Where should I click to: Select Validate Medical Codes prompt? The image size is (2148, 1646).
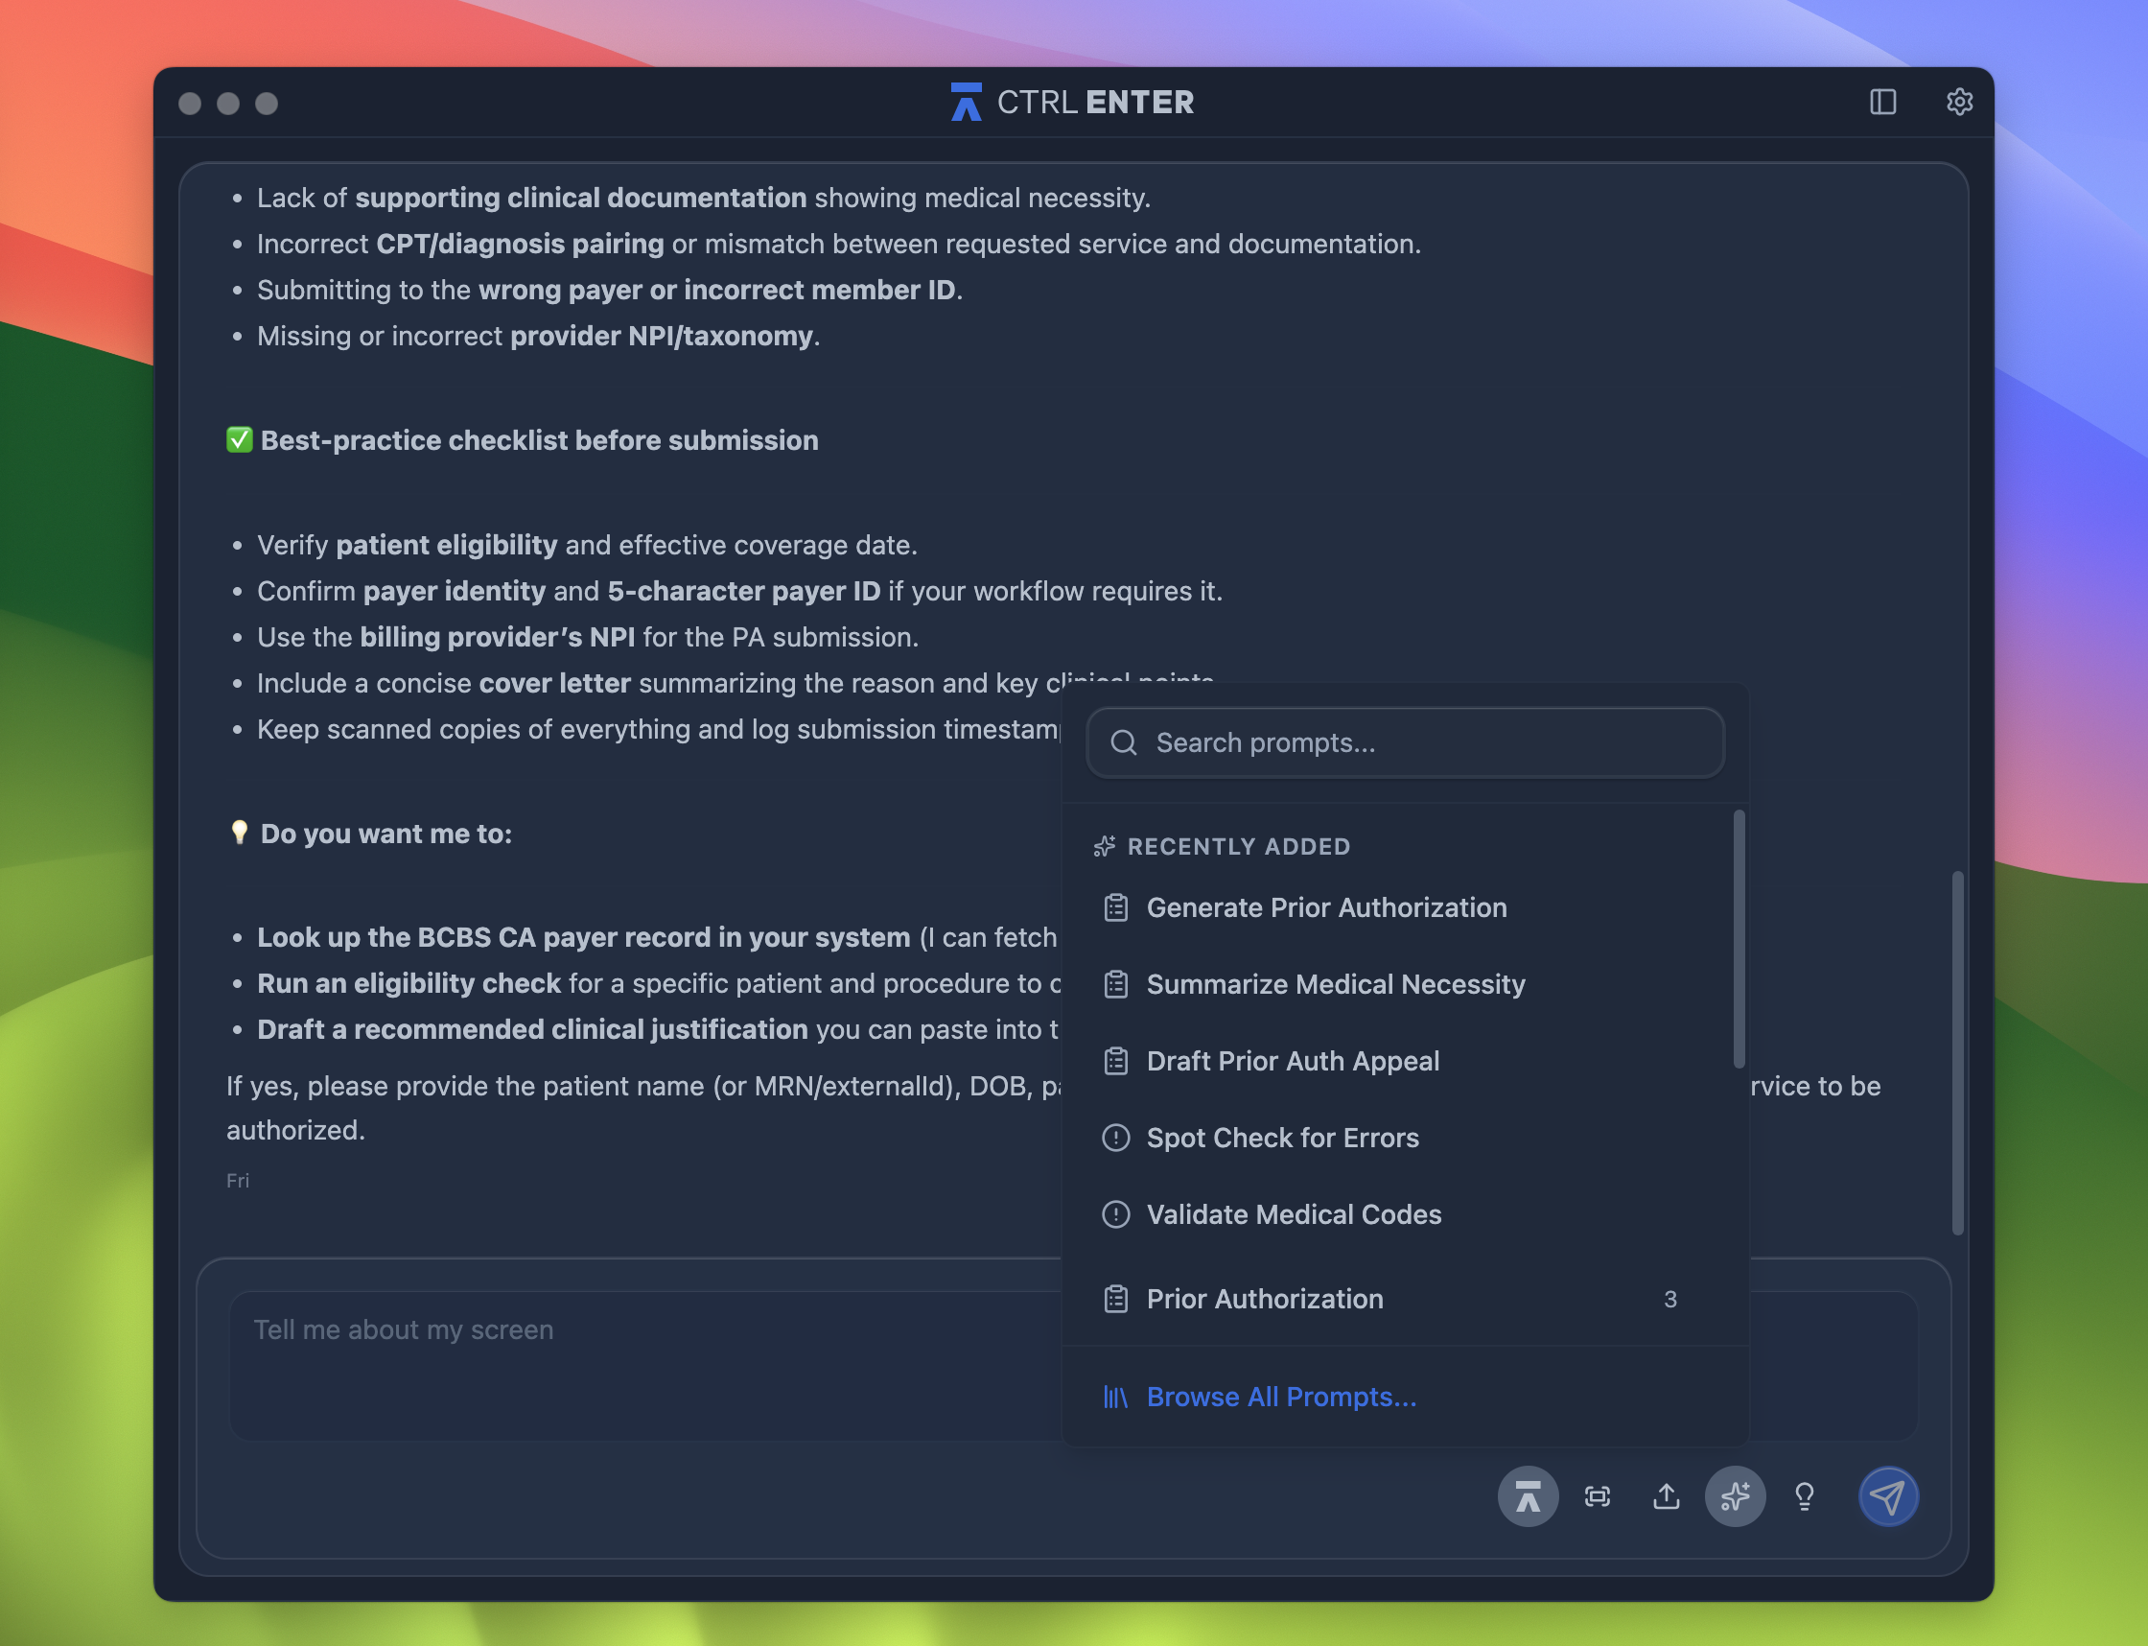click(1293, 1214)
